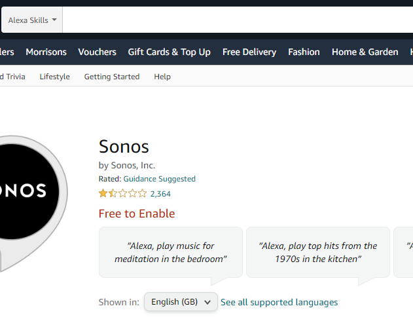Select Gift Cards & Top Up
The image size is (413, 323).
169,52
